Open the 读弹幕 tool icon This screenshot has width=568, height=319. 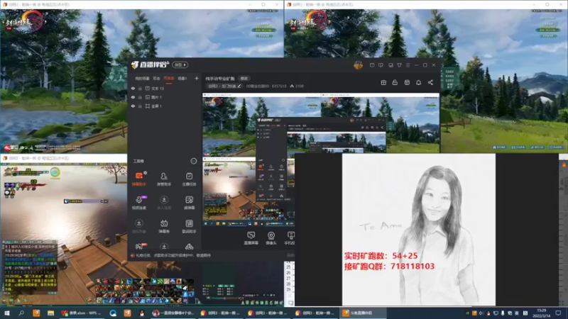tap(189, 203)
